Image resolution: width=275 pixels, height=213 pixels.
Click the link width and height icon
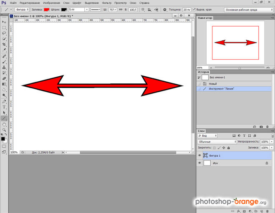[x=121, y=10]
